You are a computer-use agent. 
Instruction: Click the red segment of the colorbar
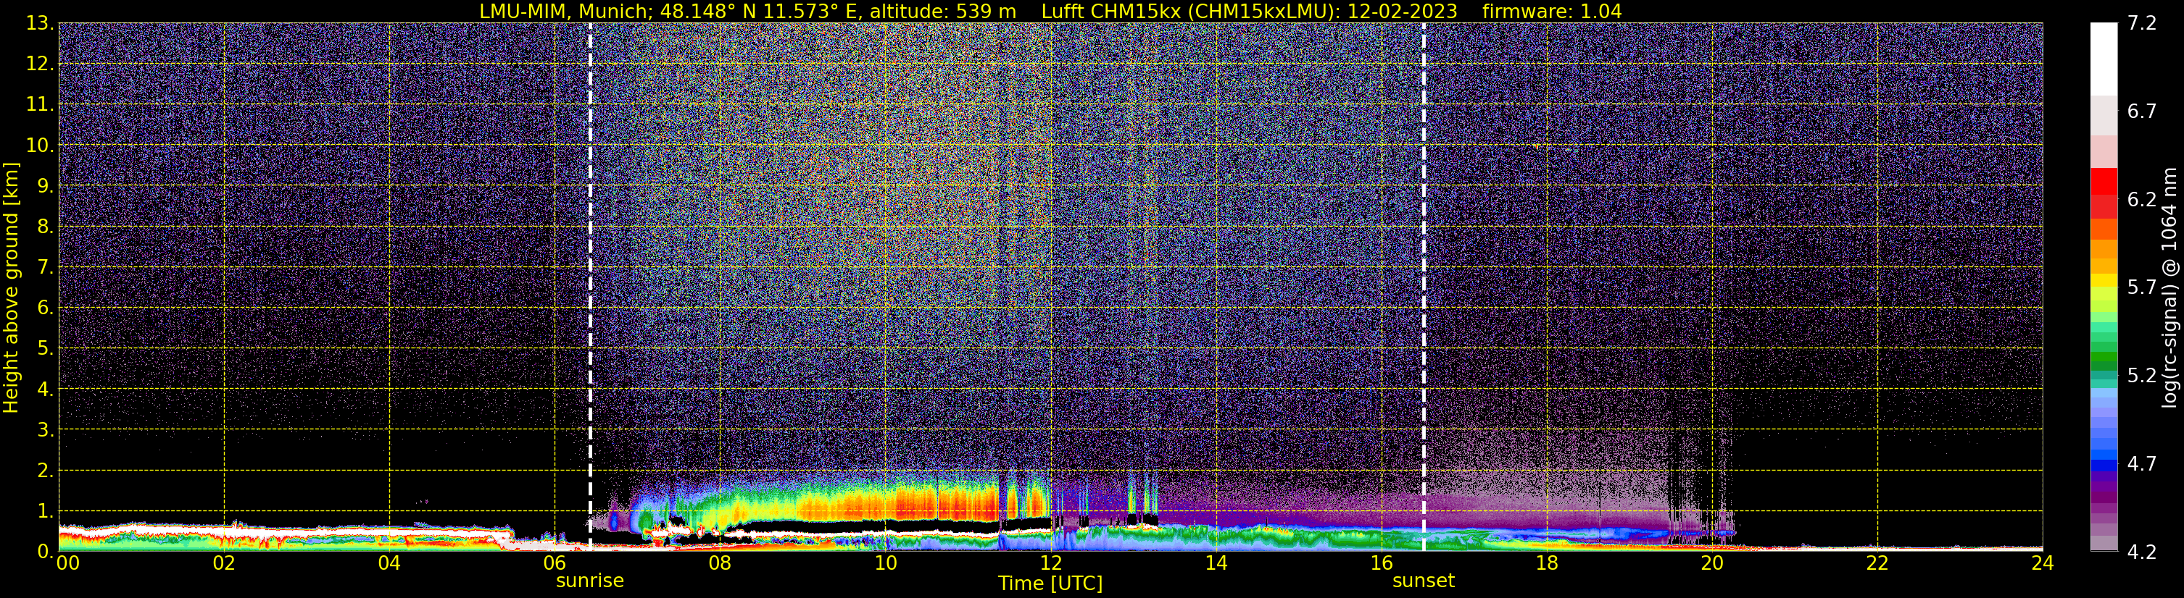(x=2104, y=182)
